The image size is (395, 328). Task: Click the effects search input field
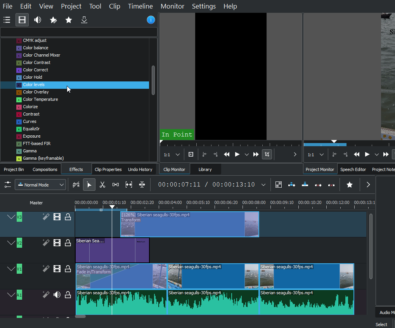click(79, 32)
